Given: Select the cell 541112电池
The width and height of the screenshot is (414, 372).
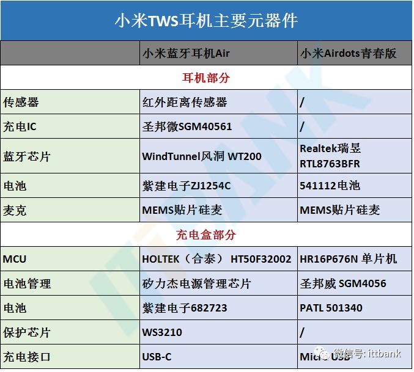Looking at the screenshot, I should click(x=354, y=186).
